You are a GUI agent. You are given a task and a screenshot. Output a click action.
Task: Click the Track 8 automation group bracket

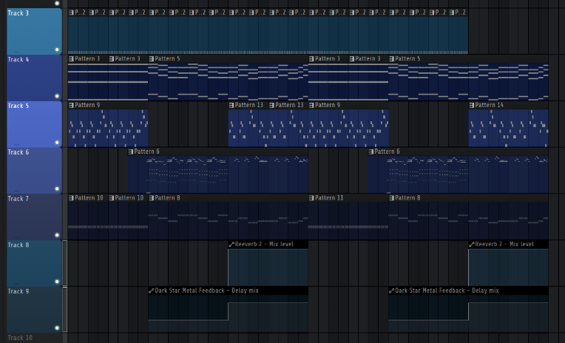point(65,263)
